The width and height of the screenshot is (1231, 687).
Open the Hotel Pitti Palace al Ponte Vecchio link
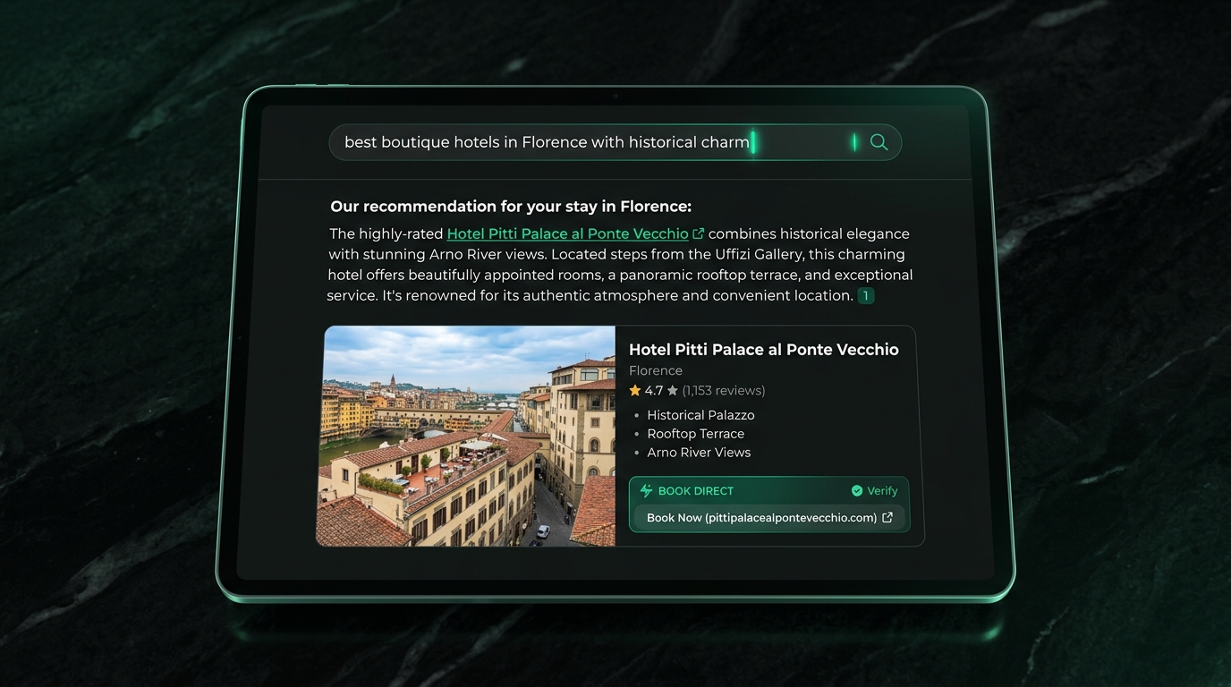[567, 233]
